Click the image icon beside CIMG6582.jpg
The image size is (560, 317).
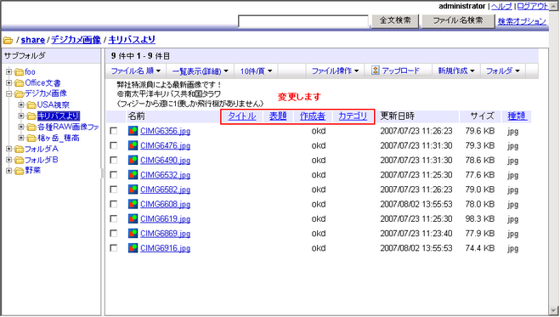click(133, 190)
